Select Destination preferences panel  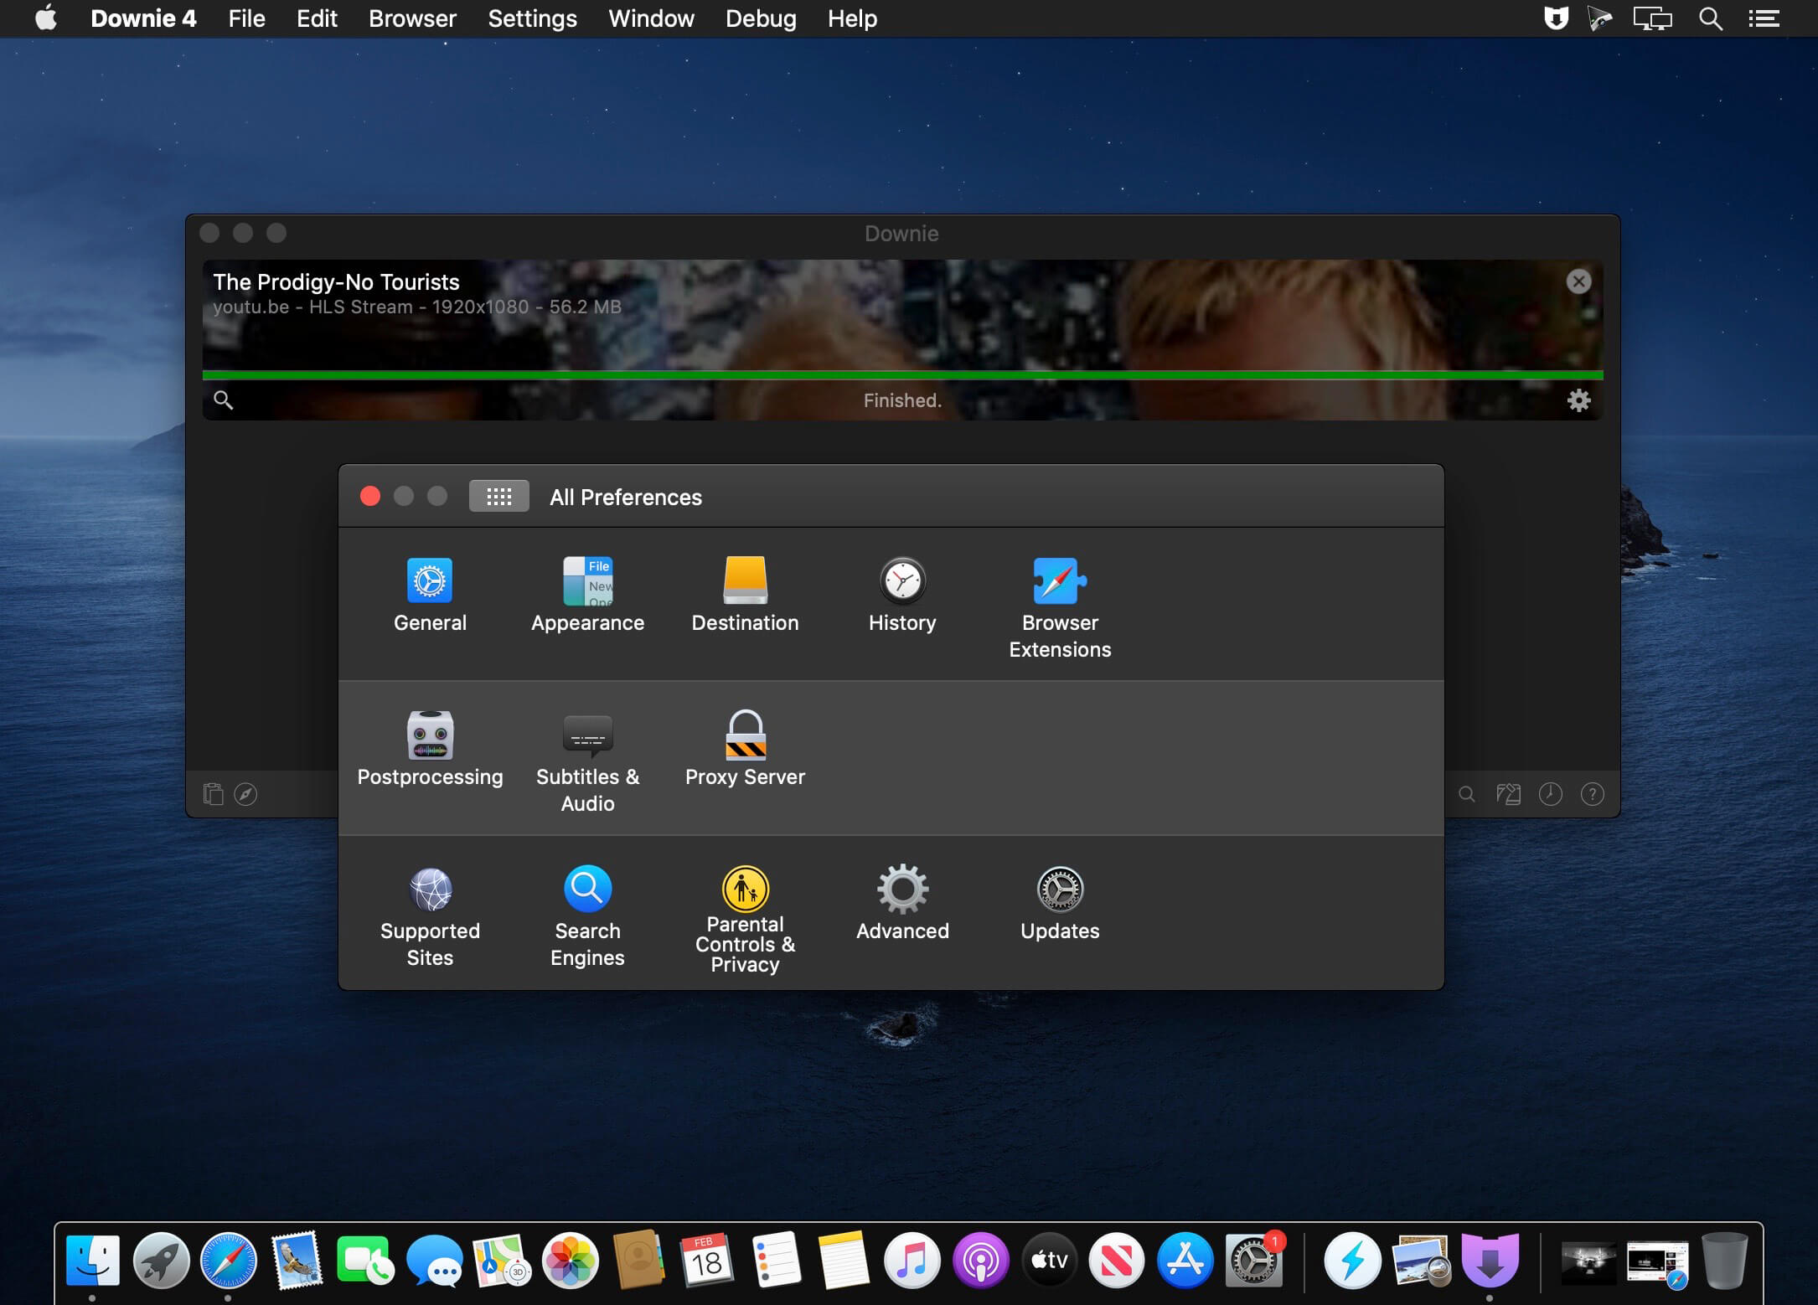pos(744,594)
